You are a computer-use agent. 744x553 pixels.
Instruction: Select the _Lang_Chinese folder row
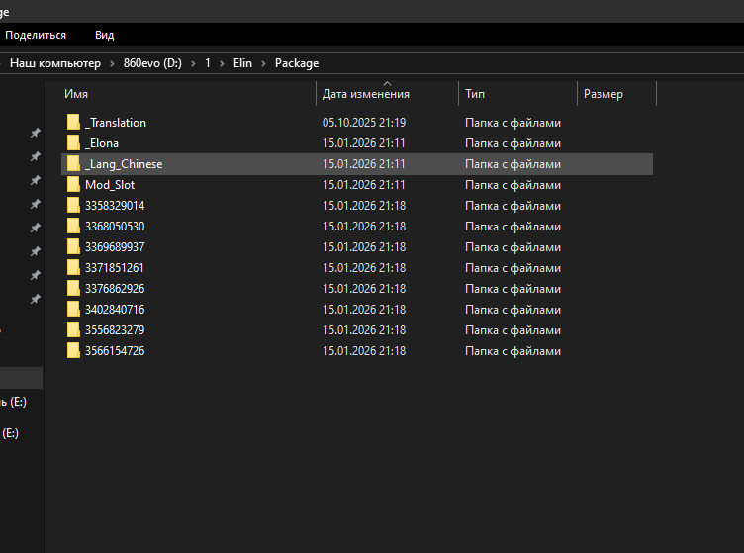click(x=357, y=164)
